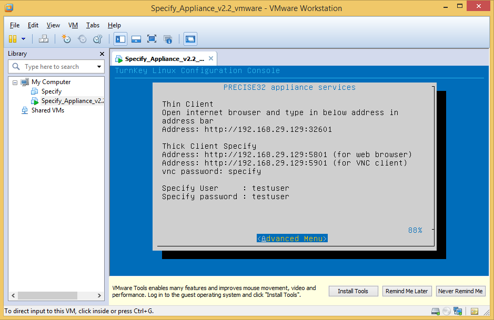Close the Library panel
Viewport: 494px width, 320px height.
[102, 54]
